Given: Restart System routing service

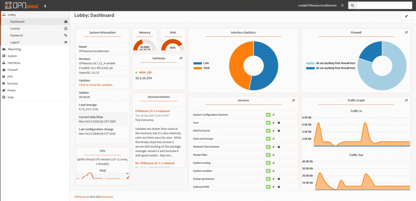Looking at the screenshot, I should tap(273, 163).
